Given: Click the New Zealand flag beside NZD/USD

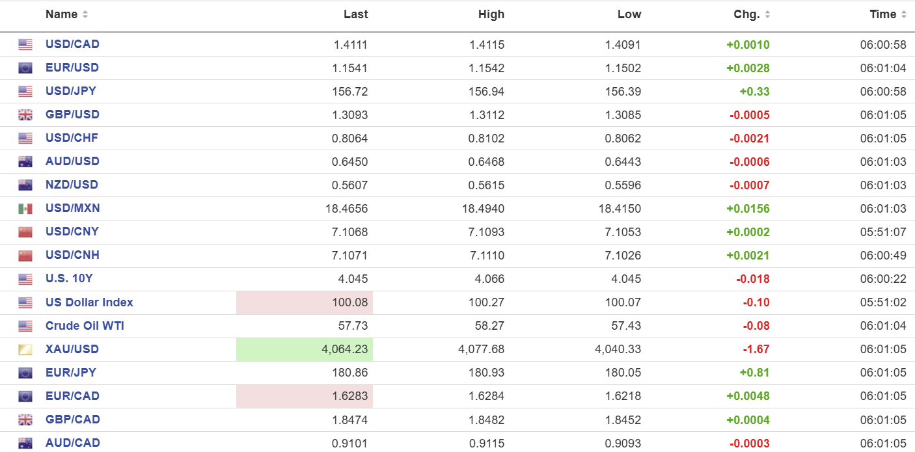Looking at the screenshot, I should [25, 185].
